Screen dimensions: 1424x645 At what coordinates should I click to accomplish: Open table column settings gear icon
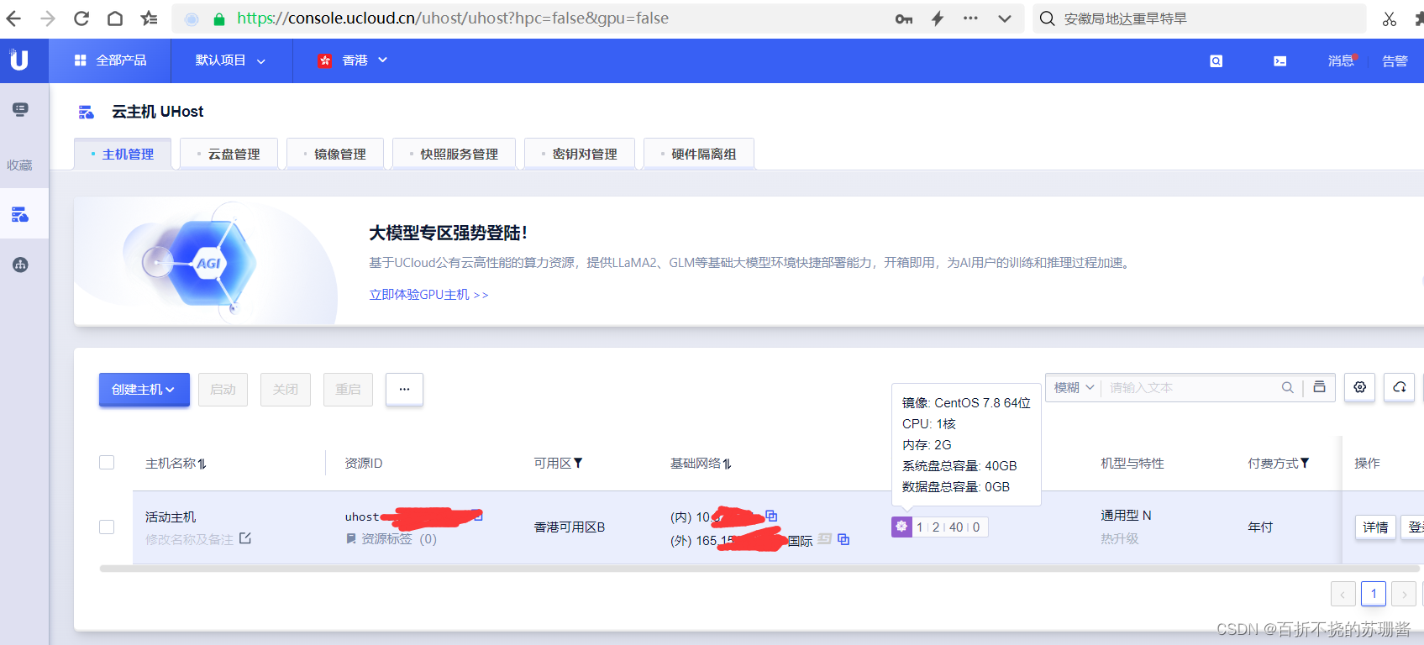click(x=1359, y=387)
